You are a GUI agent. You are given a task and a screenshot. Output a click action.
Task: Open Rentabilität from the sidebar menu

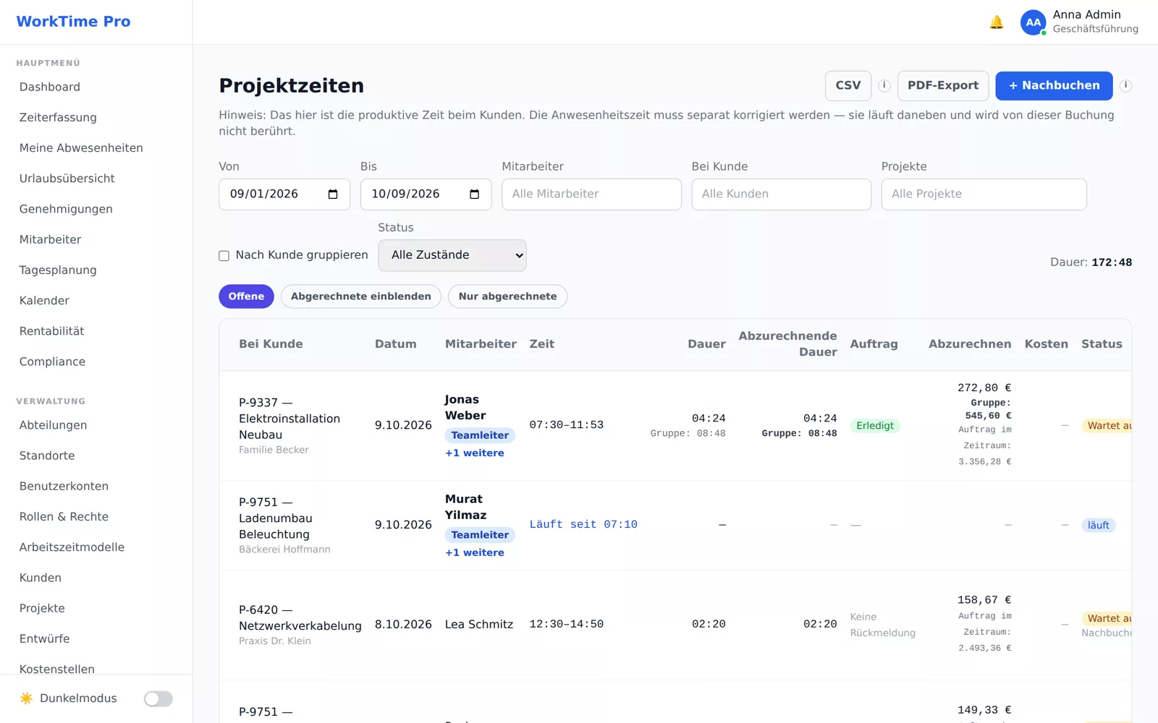pyautogui.click(x=52, y=331)
